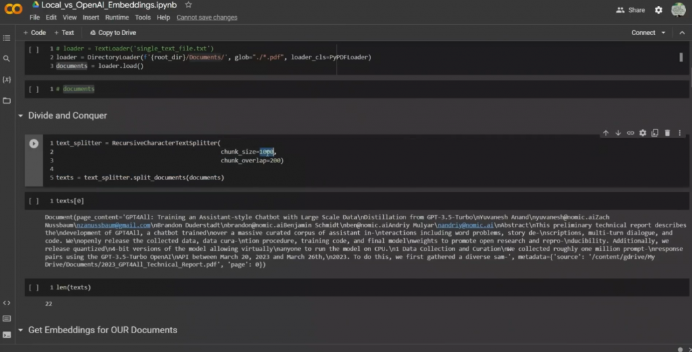Run the '# documents' cell
692x352 pixels.
point(34,89)
